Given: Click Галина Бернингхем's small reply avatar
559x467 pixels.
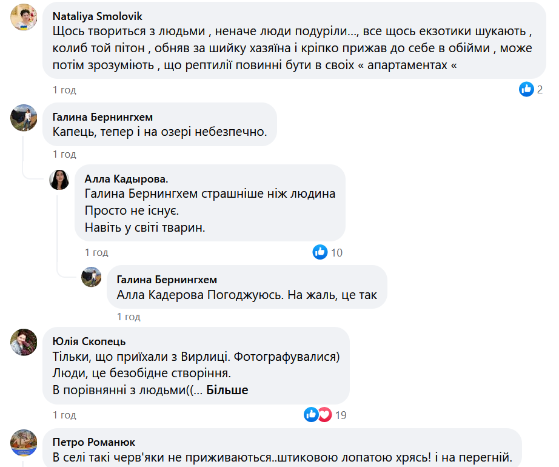Looking at the screenshot, I should pos(92,277).
